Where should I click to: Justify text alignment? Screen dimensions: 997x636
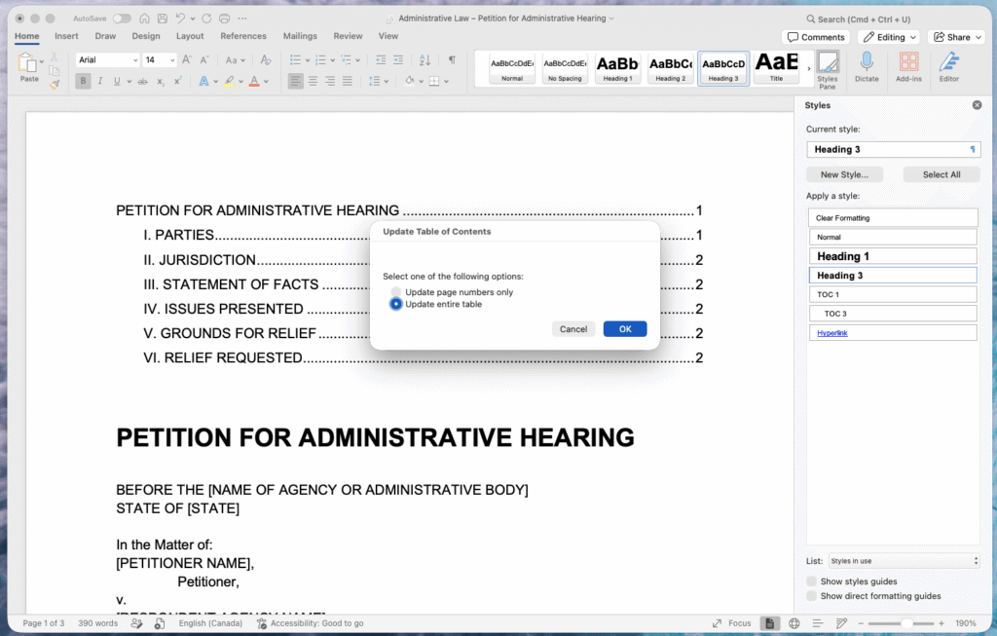point(348,81)
